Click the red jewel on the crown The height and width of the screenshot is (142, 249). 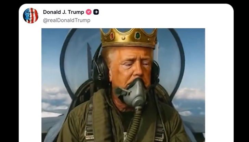click(x=112, y=36)
